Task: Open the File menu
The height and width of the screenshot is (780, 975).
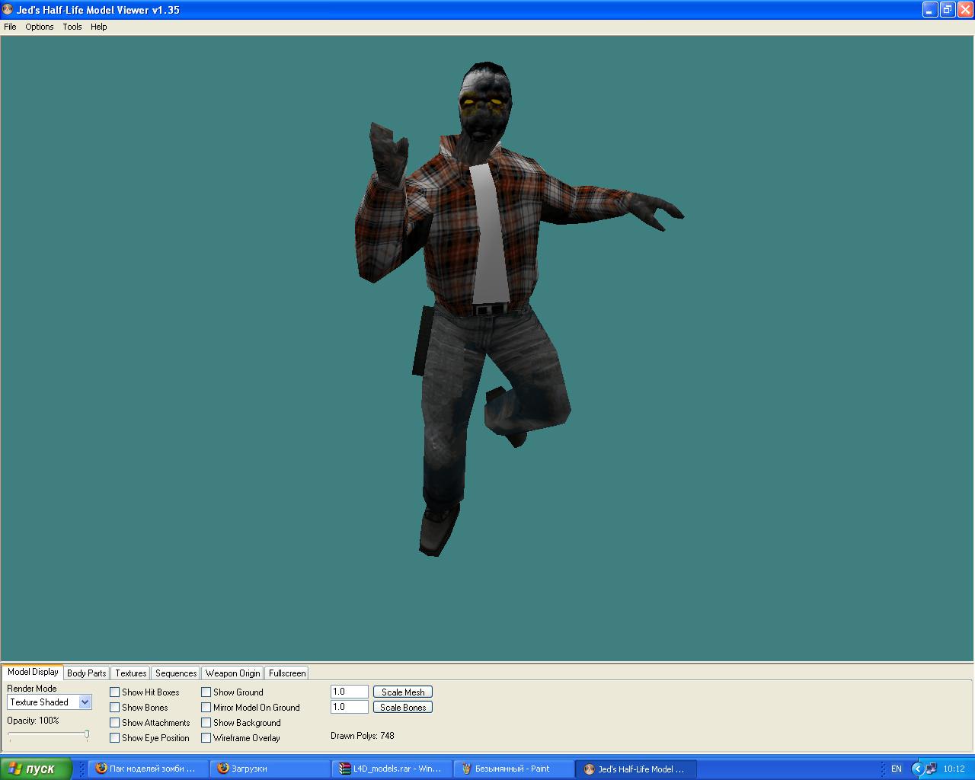Action: click(10, 27)
